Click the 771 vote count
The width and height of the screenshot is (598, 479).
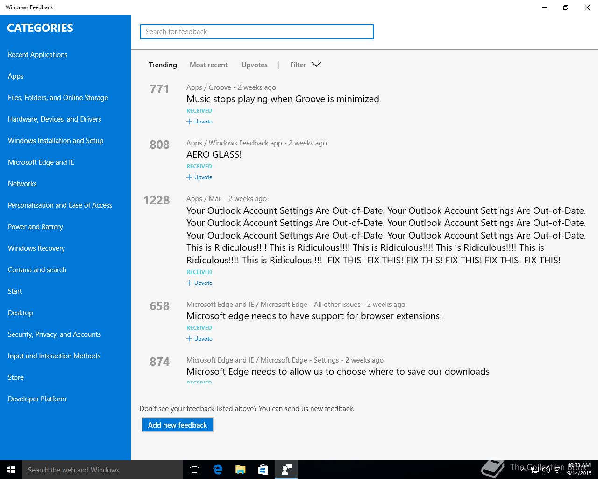(159, 89)
